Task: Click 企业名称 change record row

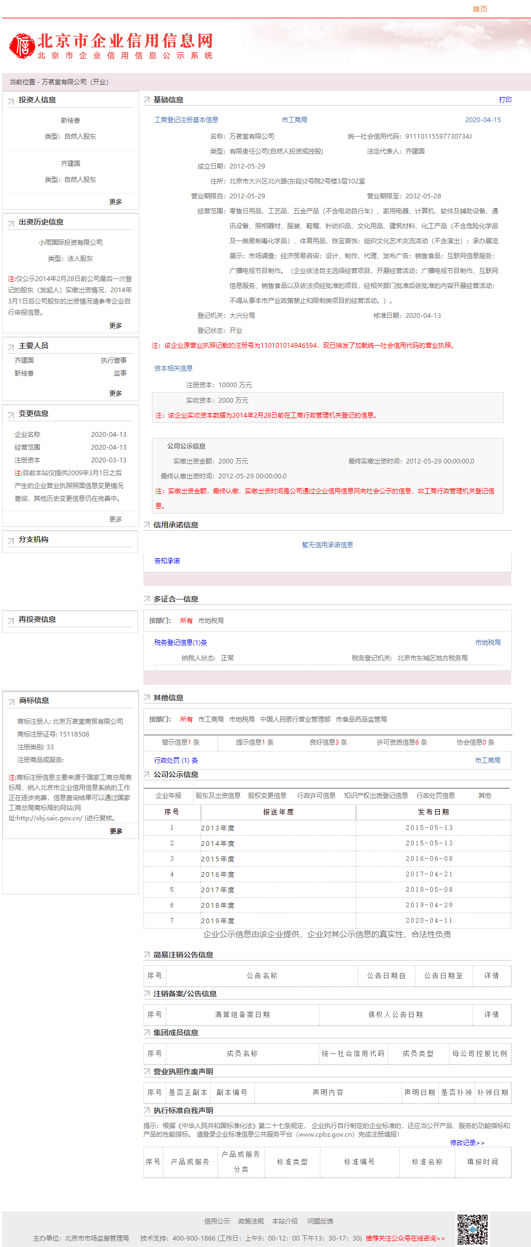Action: click(70, 435)
